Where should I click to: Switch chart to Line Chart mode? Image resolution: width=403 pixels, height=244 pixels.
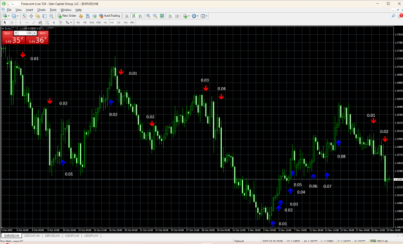pos(141,16)
